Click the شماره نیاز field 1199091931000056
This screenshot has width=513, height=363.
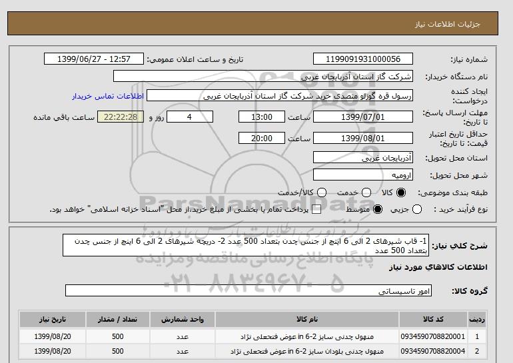363,59
